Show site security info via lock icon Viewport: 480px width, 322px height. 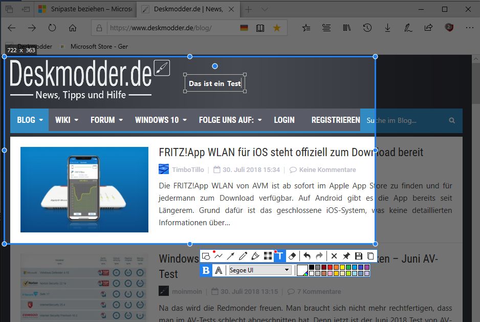(x=99, y=28)
